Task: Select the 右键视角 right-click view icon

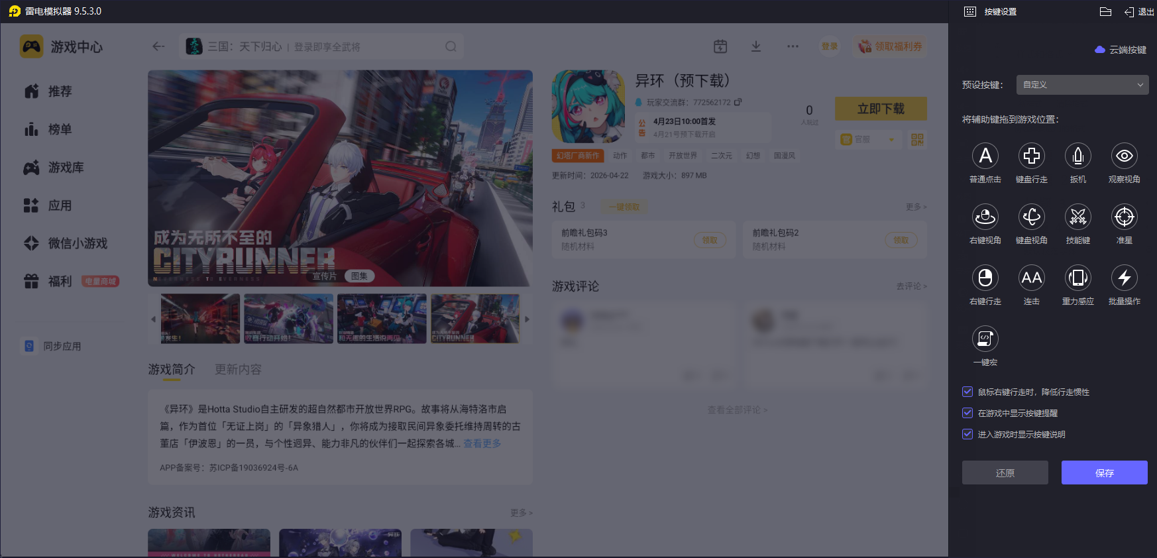Action: [985, 217]
